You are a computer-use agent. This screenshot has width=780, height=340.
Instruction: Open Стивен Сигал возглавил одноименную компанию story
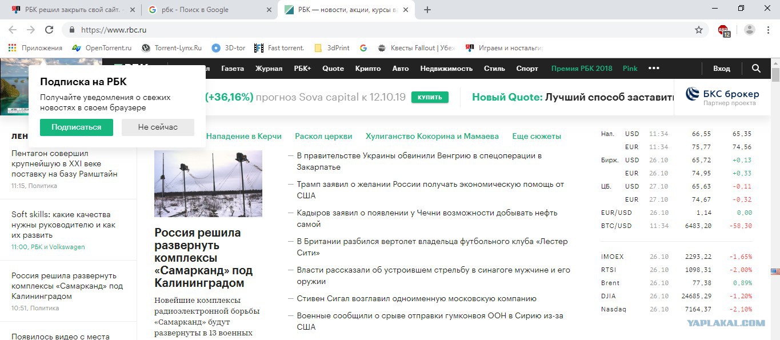(417, 298)
